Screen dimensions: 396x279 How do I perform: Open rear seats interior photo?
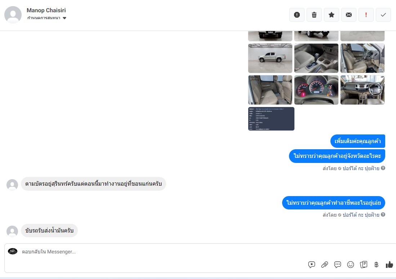(270, 90)
